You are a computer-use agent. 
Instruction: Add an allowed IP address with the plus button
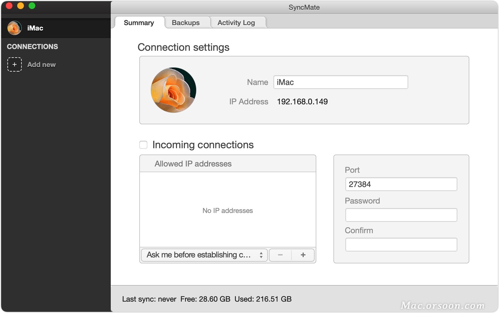tap(303, 255)
